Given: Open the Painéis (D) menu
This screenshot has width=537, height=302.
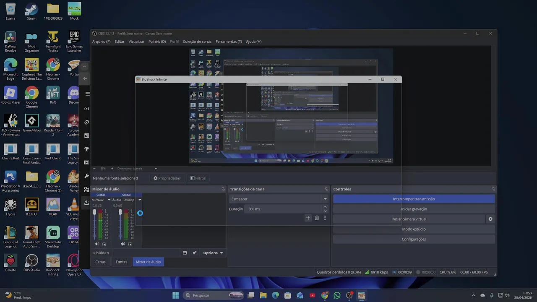Looking at the screenshot, I should pos(157,42).
